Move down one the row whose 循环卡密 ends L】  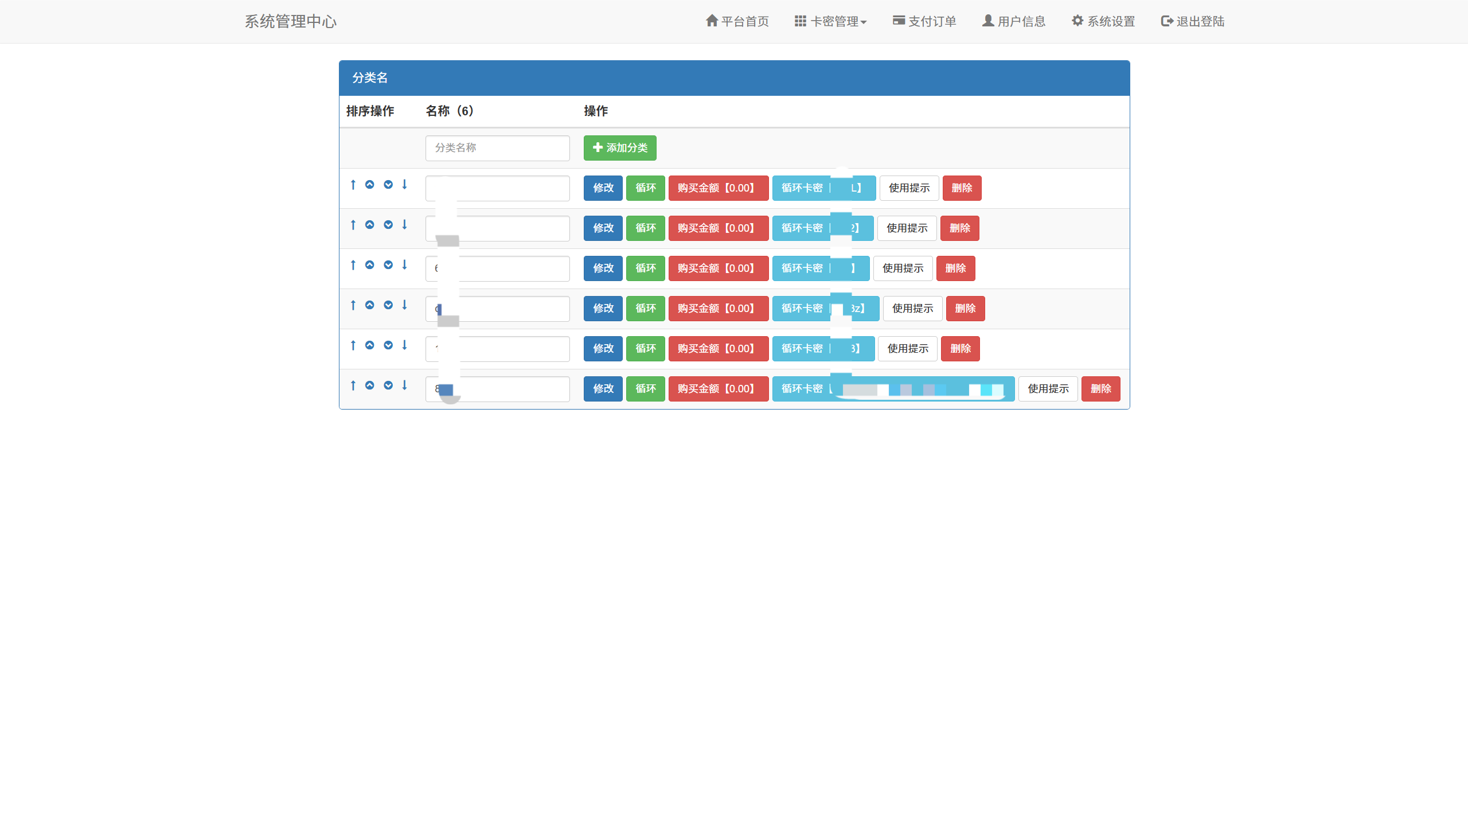pyautogui.click(x=388, y=185)
